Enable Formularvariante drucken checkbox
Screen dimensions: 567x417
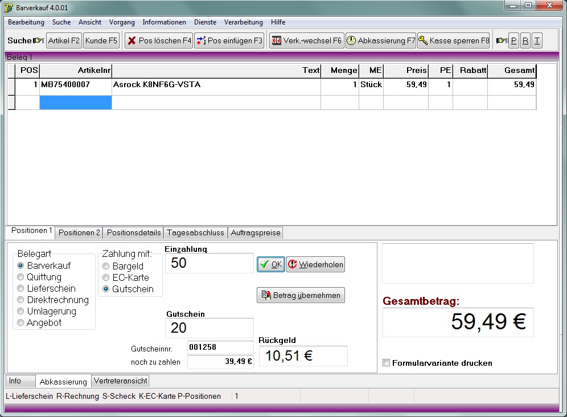[387, 363]
